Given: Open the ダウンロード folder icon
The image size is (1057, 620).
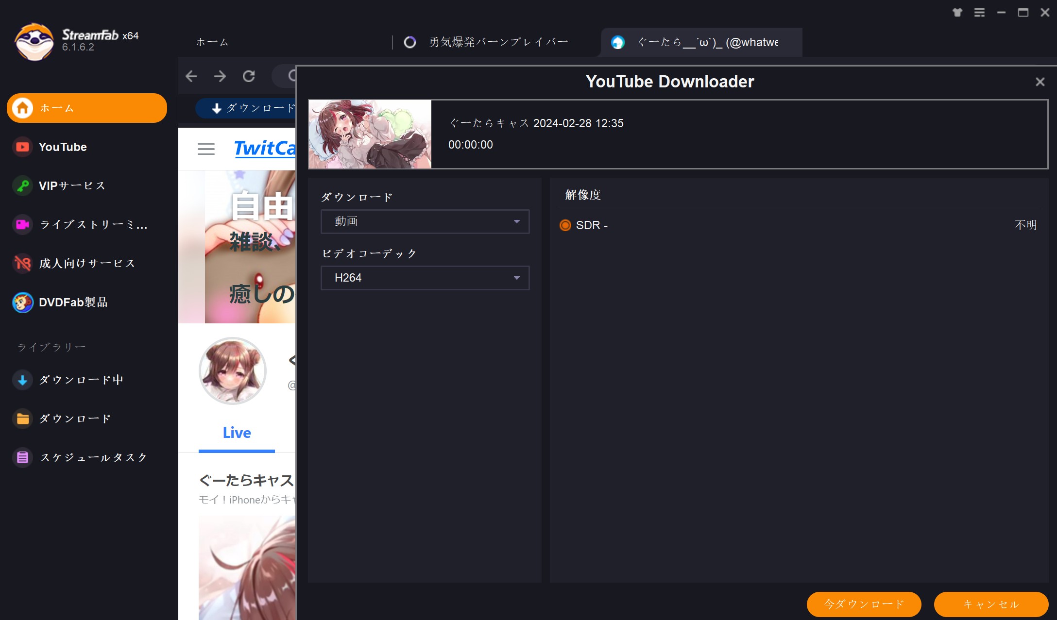Looking at the screenshot, I should 22,419.
